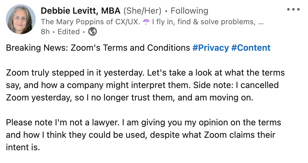Open Debbie Levitt, MBA profile name link
The image size is (308, 163).
tap(80, 11)
